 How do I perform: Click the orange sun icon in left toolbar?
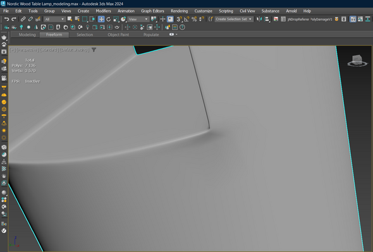coord(4,131)
